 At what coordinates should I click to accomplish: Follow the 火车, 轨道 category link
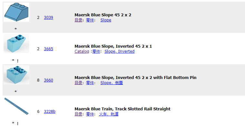(x=109, y=114)
